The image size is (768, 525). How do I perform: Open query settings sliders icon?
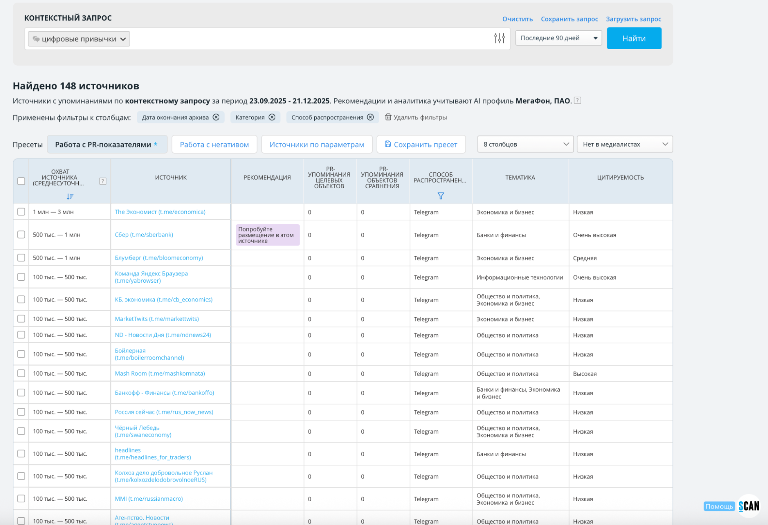pos(499,38)
